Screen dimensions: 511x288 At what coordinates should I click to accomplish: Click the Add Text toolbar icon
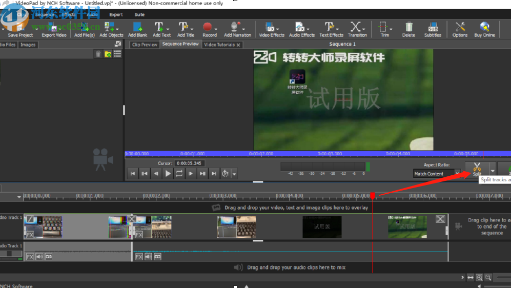point(161,29)
